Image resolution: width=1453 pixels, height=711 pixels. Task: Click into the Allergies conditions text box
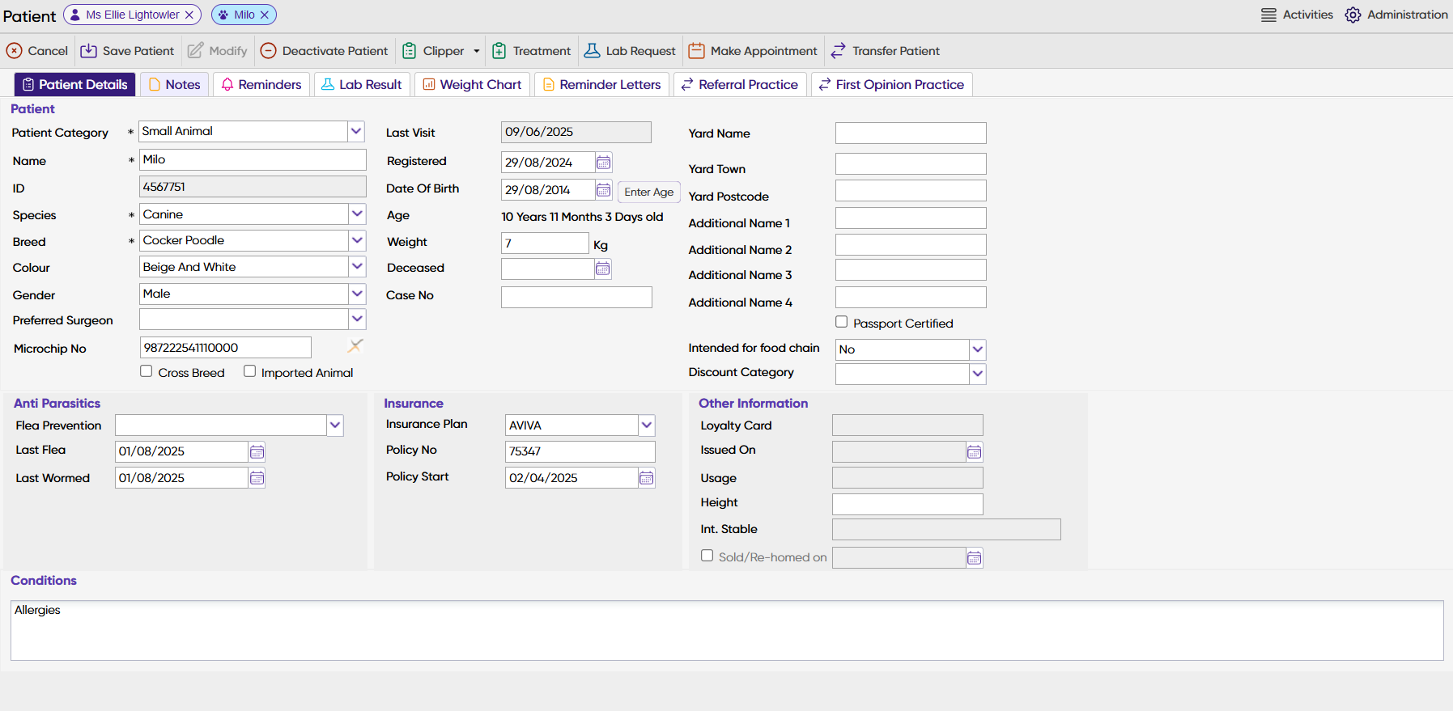point(726,630)
